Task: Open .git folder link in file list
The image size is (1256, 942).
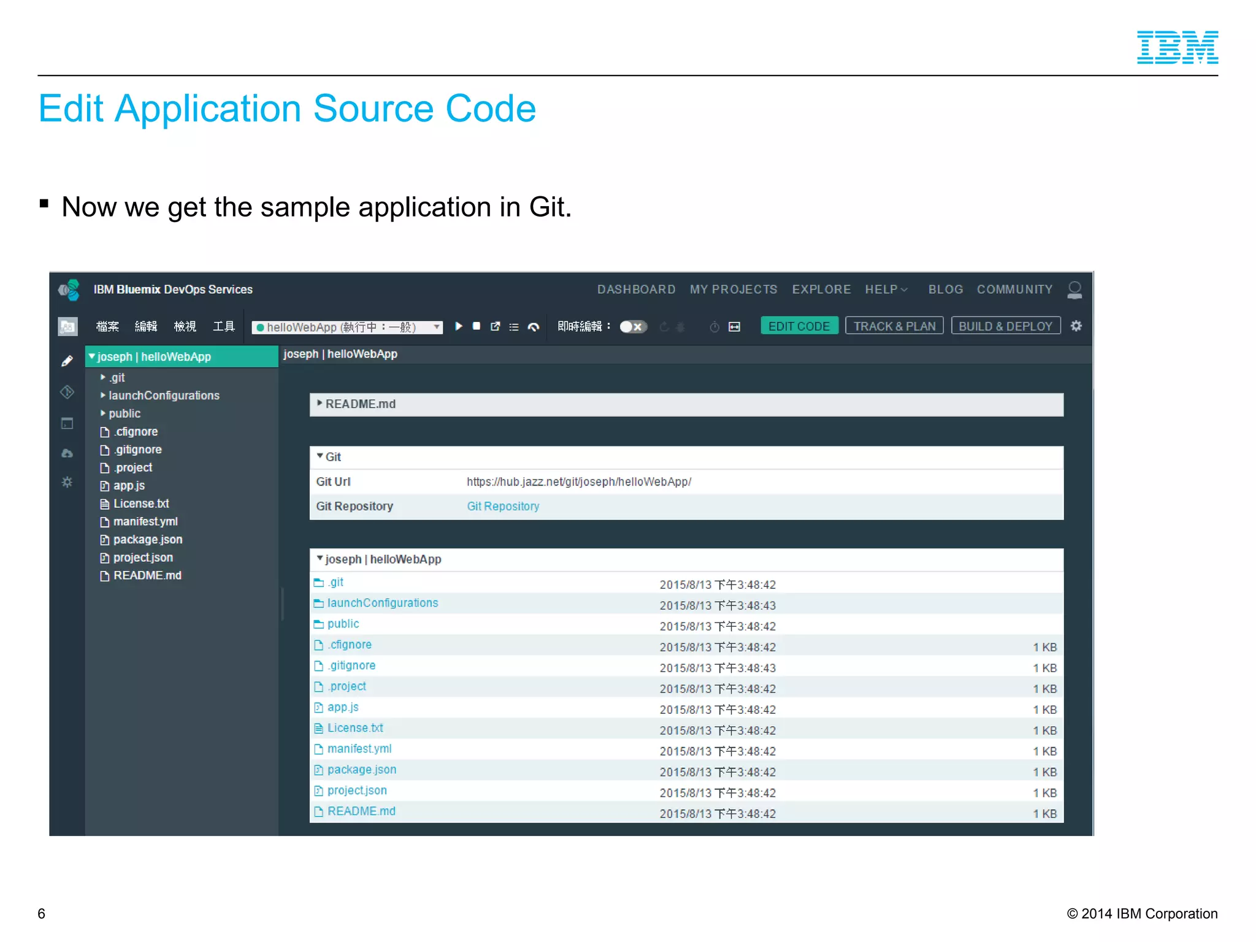Action: pos(335,582)
